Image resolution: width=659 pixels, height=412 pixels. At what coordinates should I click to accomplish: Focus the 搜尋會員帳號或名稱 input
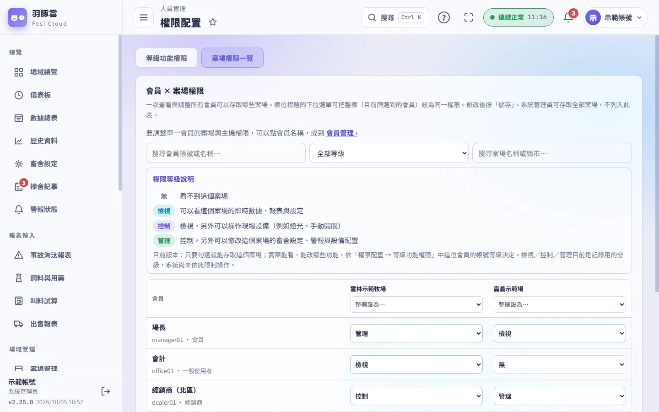(x=226, y=153)
